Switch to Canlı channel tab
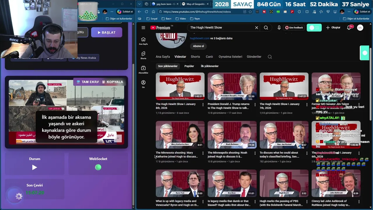This screenshot has width=373, height=210. point(209,57)
